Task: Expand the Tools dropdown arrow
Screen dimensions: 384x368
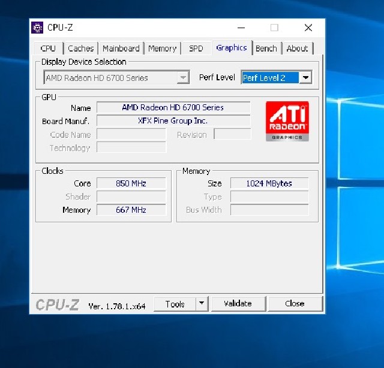Action: click(x=202, y=304)
